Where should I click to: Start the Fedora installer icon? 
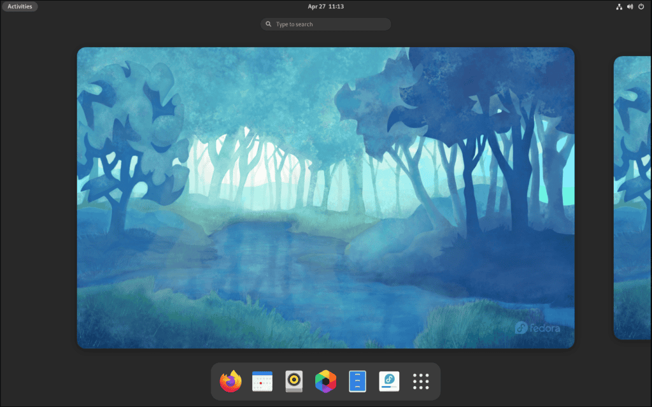[x=389, y=381]
